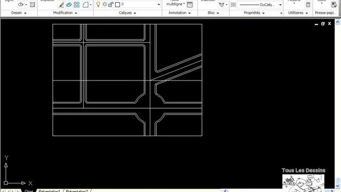341x192 pixels.
Task: Click the calculator icon in Utilitaires panel
Action: click(308, 5)
